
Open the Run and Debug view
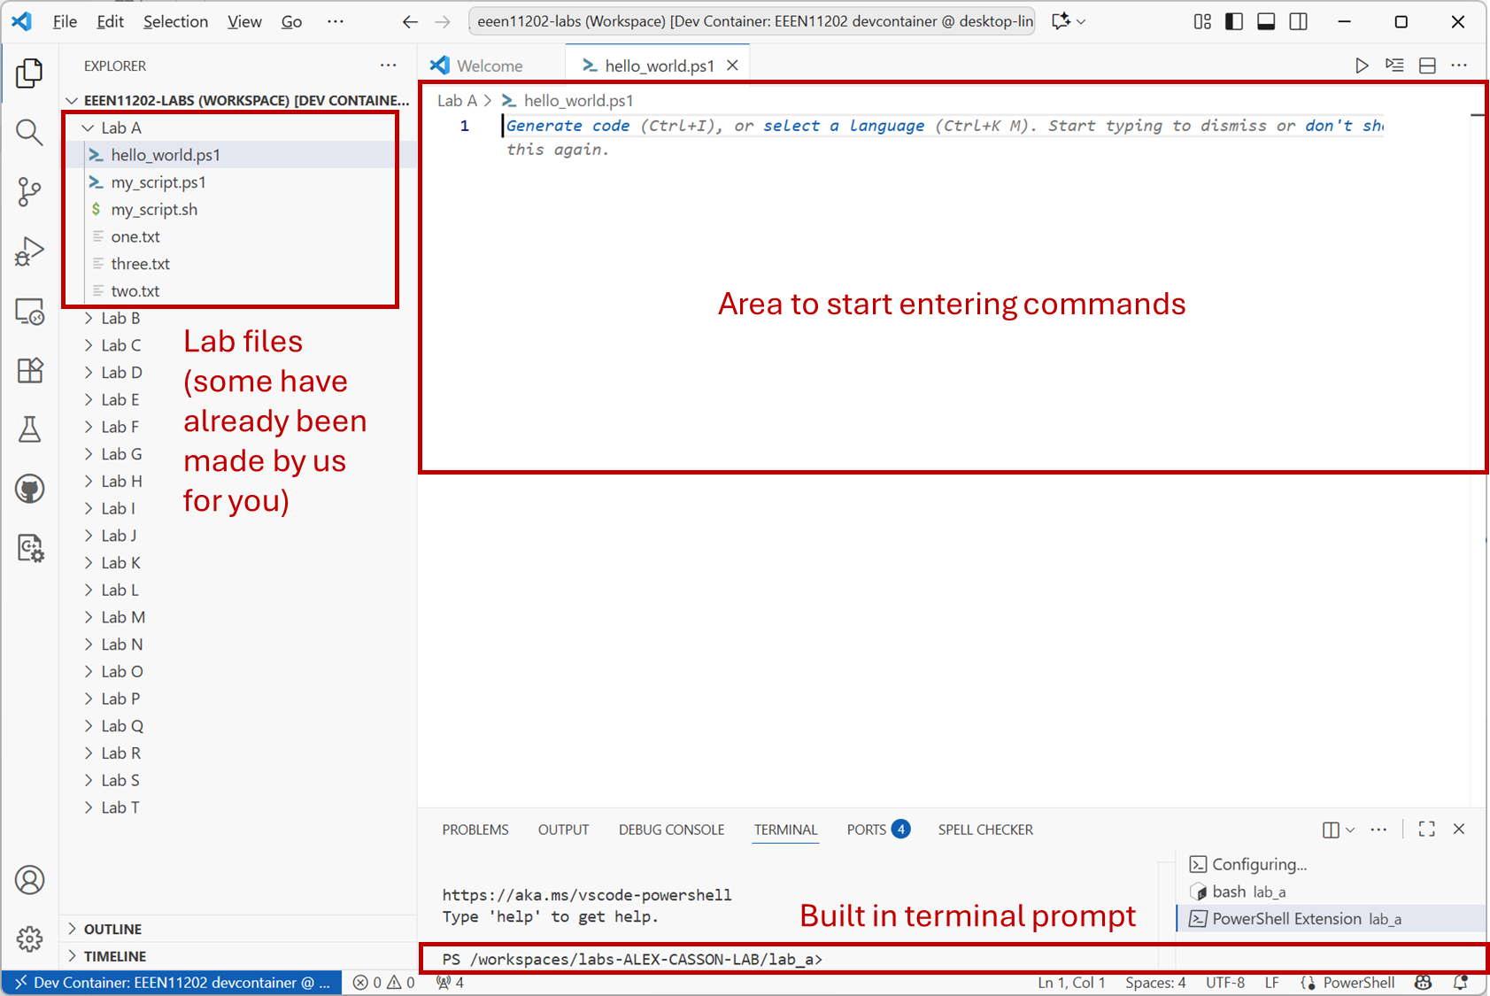click(29, 251)
